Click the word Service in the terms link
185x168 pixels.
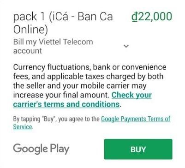point(23,127)
